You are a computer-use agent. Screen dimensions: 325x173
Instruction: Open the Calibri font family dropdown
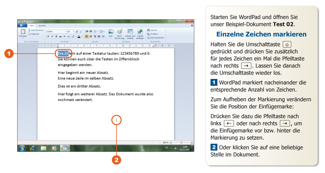[x=66, y=31]
